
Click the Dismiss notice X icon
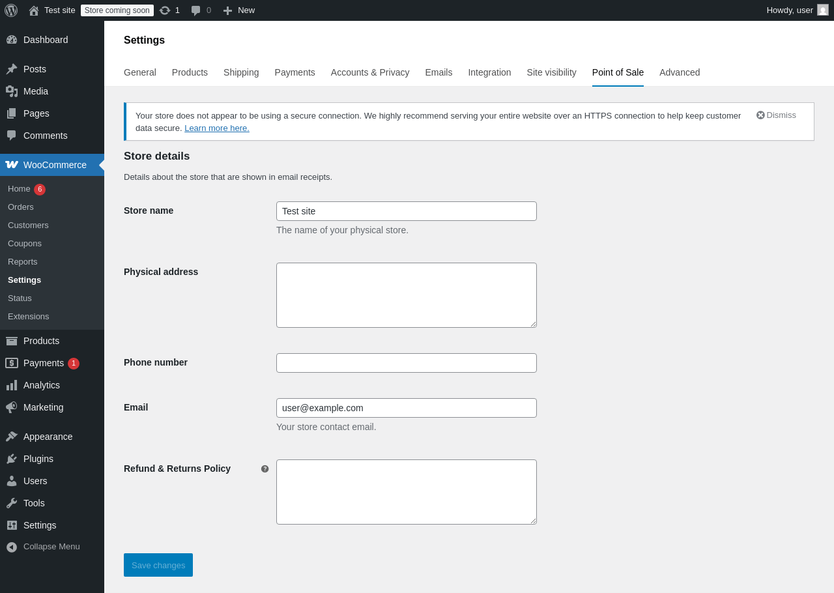point(760,115)
